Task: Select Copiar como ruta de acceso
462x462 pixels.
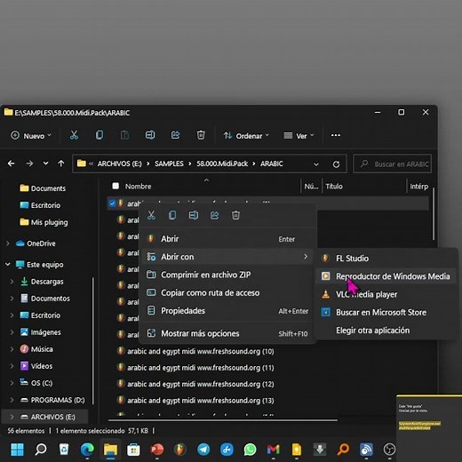Action: [x=227, y=293]
